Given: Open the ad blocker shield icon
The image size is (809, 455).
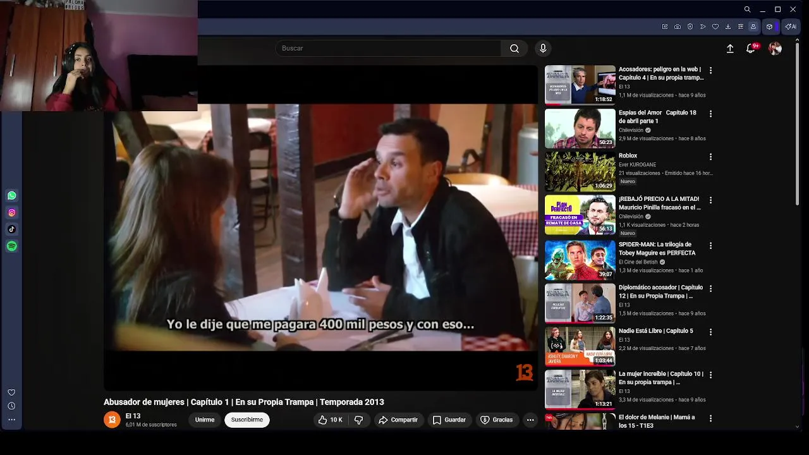Looking at the screenshot, I should coord(690,27).
